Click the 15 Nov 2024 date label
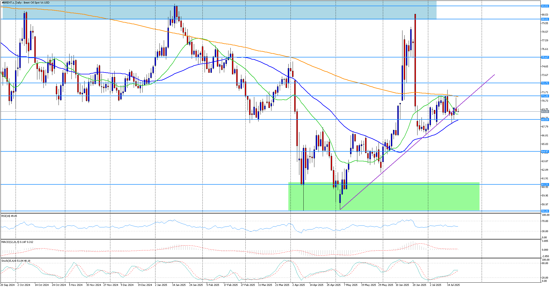The width and height of the screenshot is (552, 288). (94, 285)
